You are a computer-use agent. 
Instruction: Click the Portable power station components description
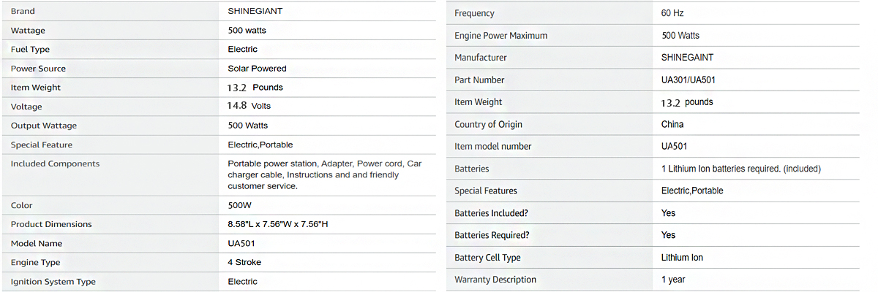324,174
